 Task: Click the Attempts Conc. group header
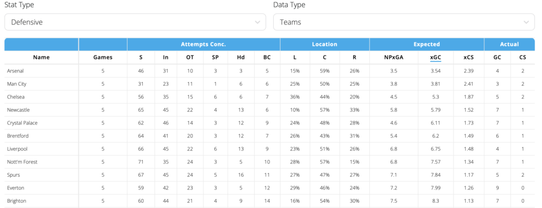tap(203, 44)
